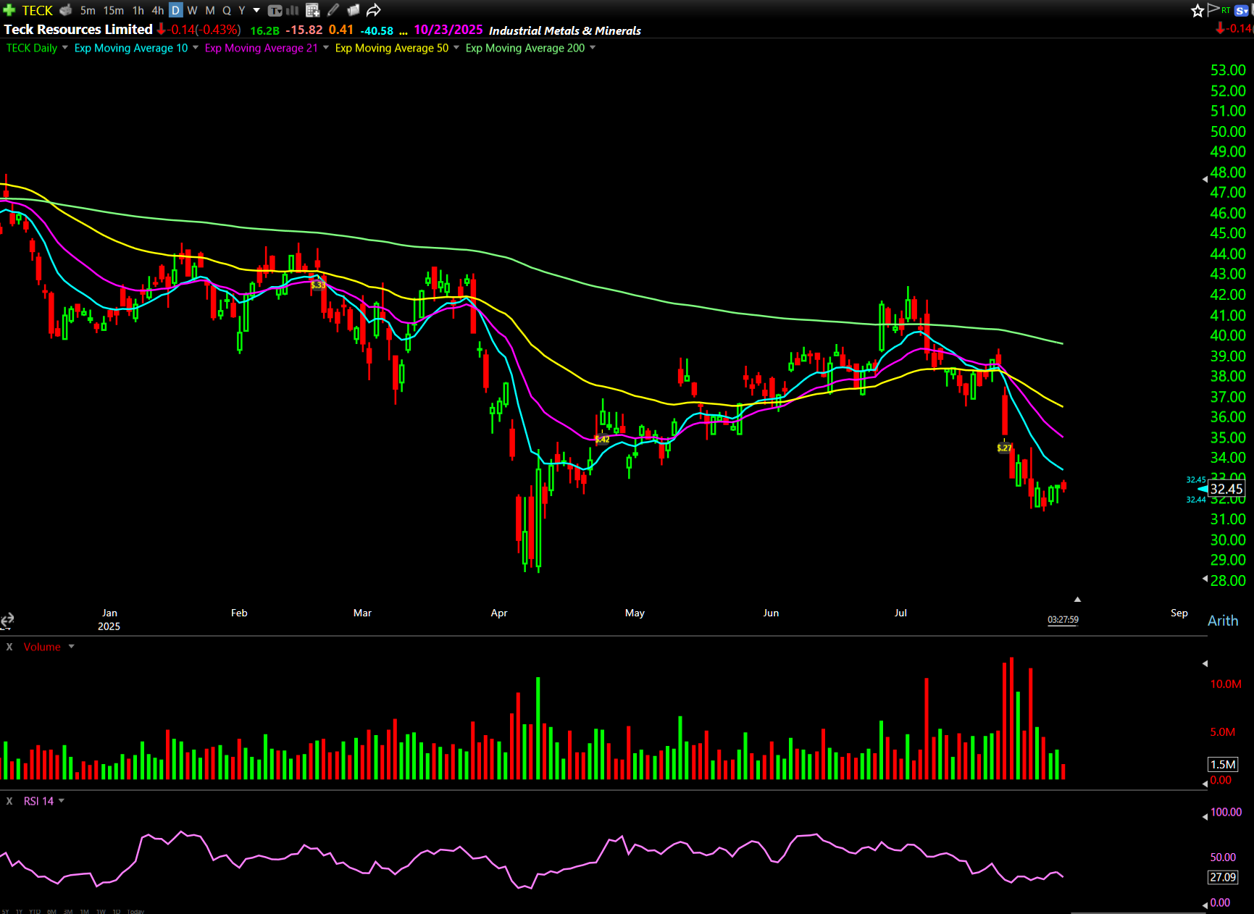Flag this symbol with the flag icon

pyautogui.click(x=1213, y=9)
